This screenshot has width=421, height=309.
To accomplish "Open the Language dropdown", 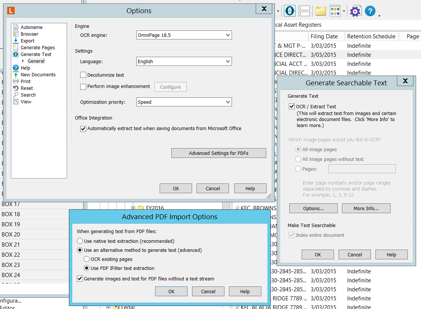I will pos(184,62).
